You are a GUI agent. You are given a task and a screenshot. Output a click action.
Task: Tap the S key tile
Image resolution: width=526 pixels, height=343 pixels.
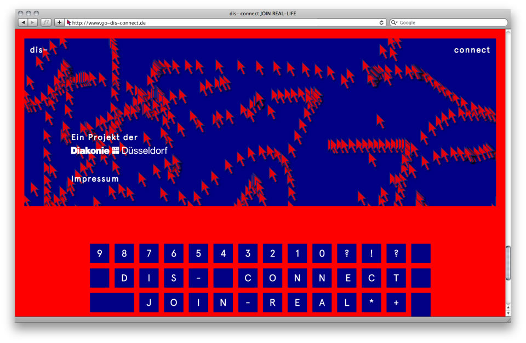[174, 278]
